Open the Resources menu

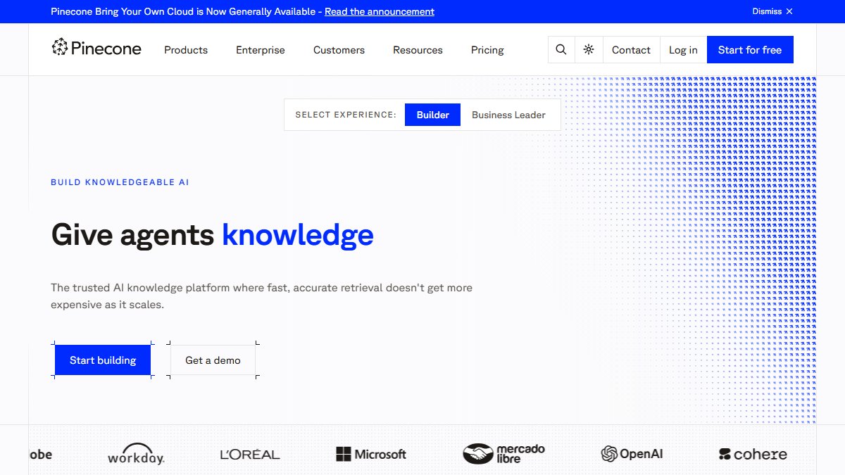coord(418,50)
